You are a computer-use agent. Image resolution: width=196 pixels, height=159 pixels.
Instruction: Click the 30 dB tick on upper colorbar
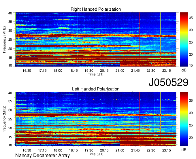click(191, 30)
